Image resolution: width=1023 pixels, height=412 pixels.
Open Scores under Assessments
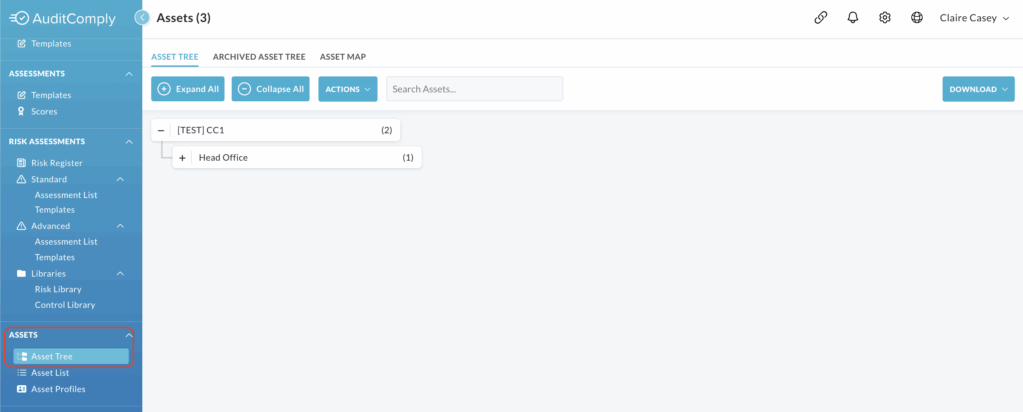44,111
